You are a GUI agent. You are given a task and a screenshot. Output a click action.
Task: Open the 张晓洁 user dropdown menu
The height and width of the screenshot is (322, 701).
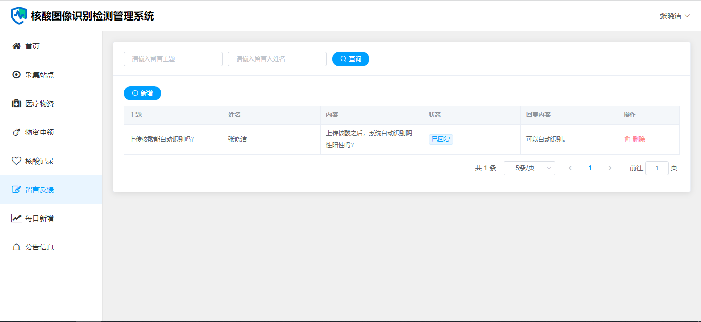(x=674, y=16)
